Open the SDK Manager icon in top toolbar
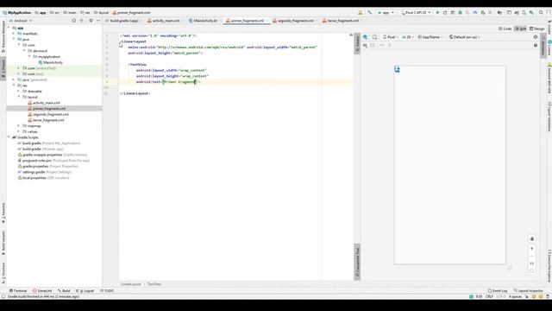The height and width of the screenshot is (311, 552). point(531,12)
